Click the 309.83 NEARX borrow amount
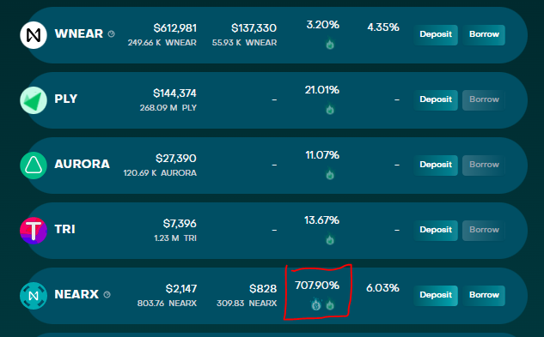 tap(247, 303)
